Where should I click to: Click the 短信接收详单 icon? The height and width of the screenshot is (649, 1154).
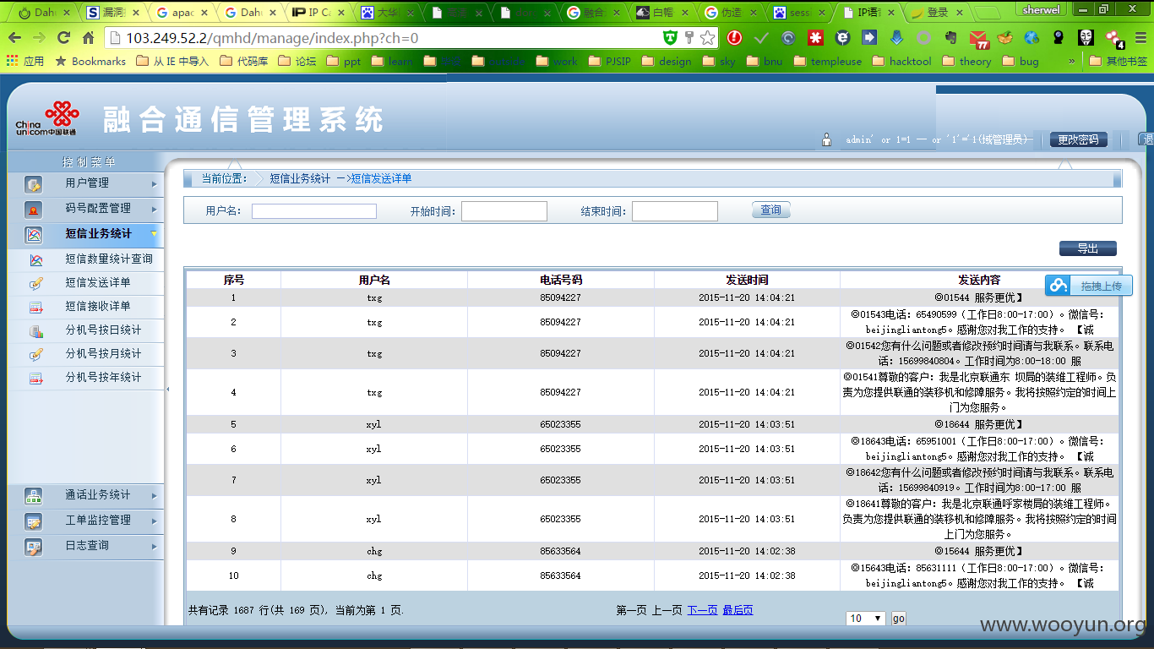point(35,308)
